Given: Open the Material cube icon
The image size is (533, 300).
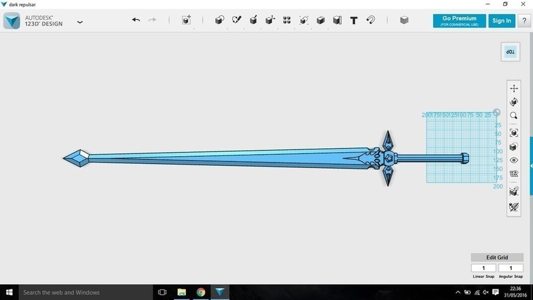Looking at the screenshot, I should point(404,20).
